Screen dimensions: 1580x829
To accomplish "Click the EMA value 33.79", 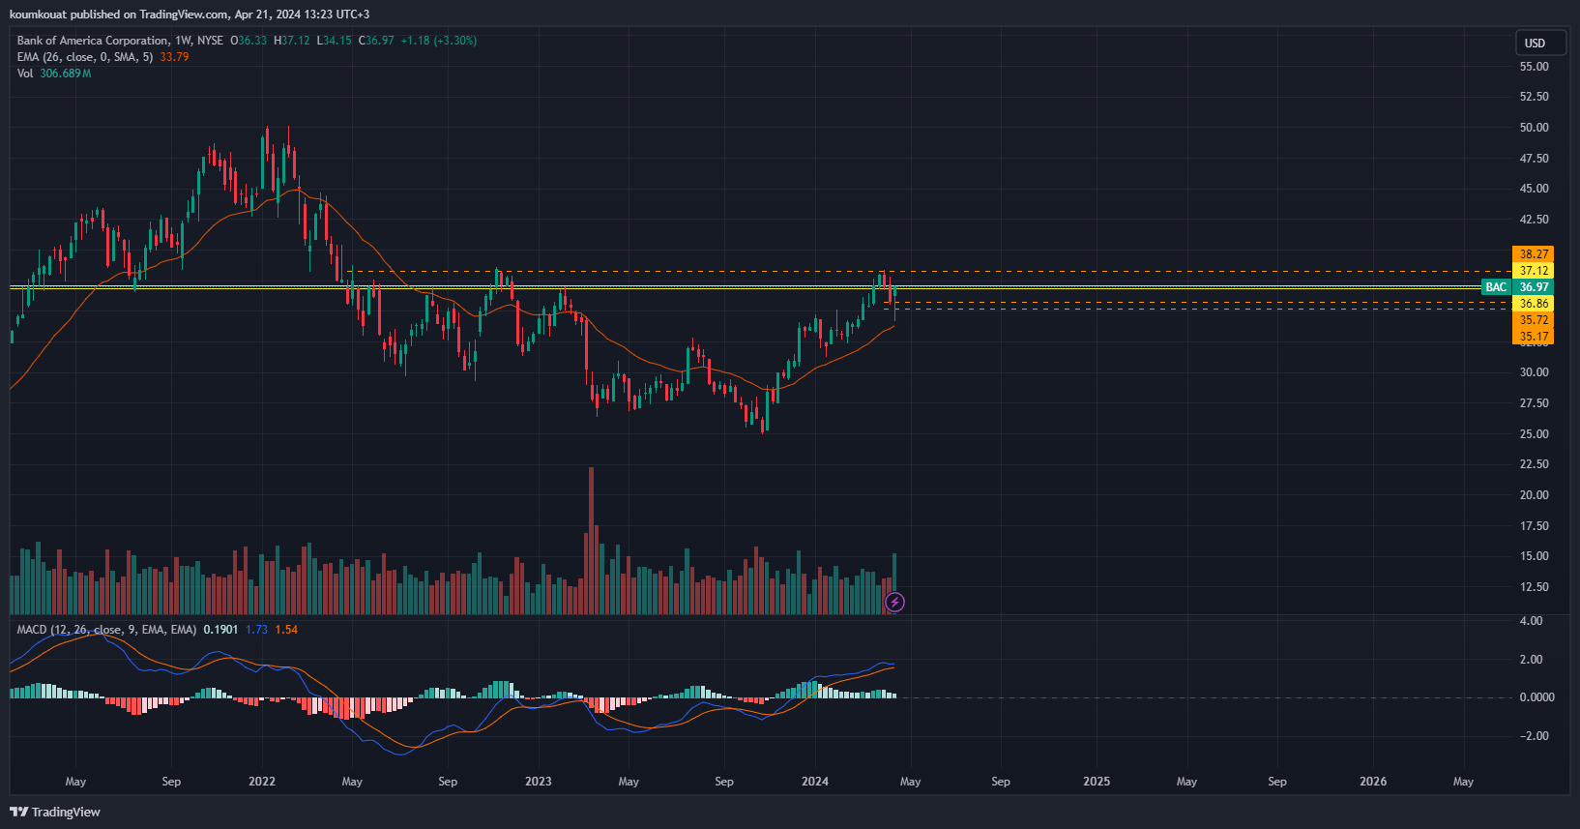I will pyautogui.click(x=174, y=57).
